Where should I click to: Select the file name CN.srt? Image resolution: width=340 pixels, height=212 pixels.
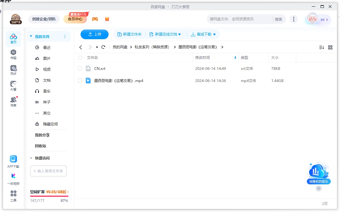point(100,68)
